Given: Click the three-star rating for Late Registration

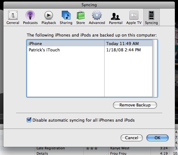Looking at the screenshot, I should coord(92,148).
